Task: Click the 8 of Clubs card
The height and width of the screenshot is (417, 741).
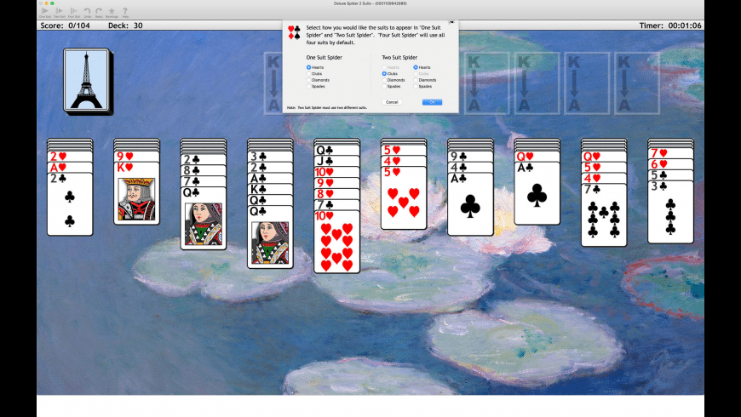Action: tap(204, 170)
